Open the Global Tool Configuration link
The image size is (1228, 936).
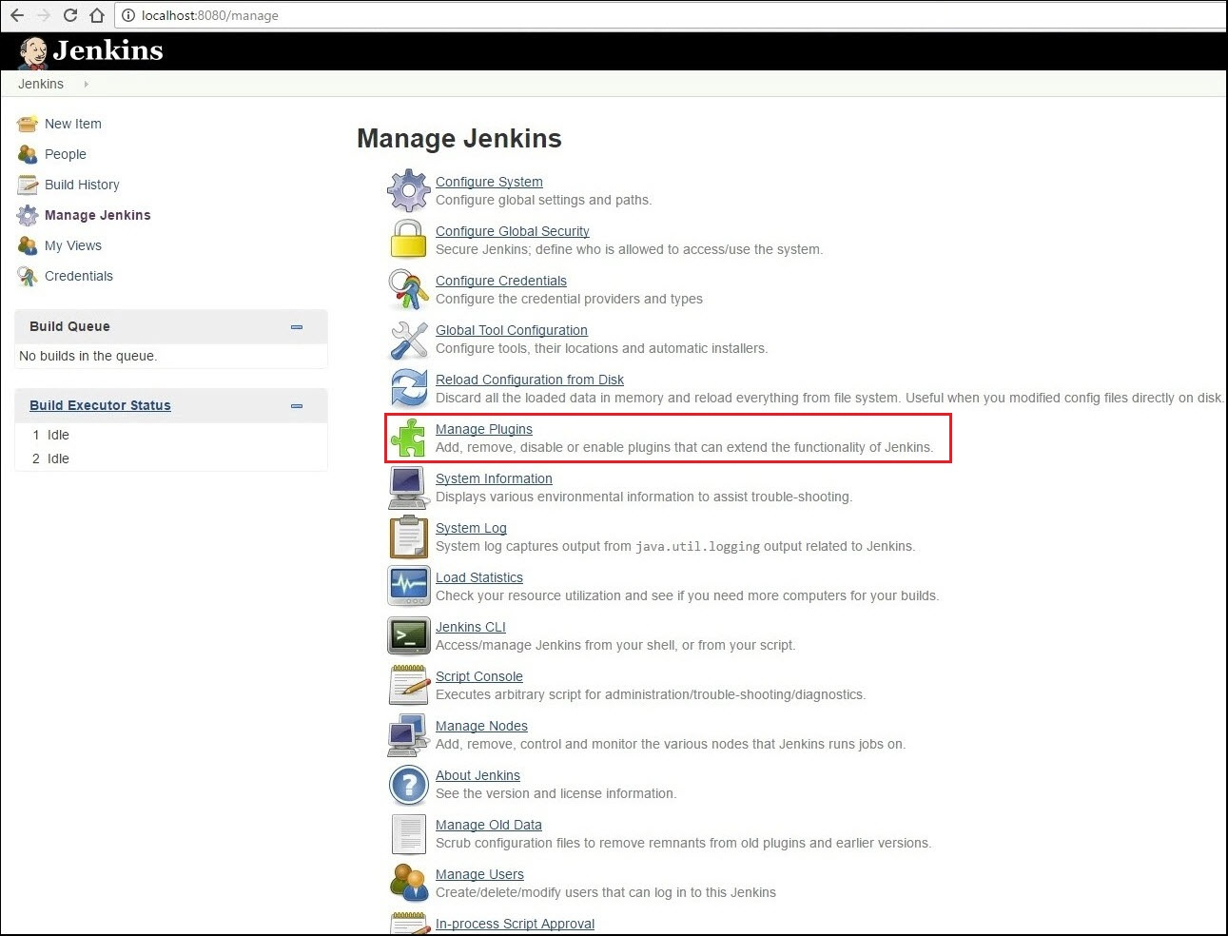[x=512, y=330]
